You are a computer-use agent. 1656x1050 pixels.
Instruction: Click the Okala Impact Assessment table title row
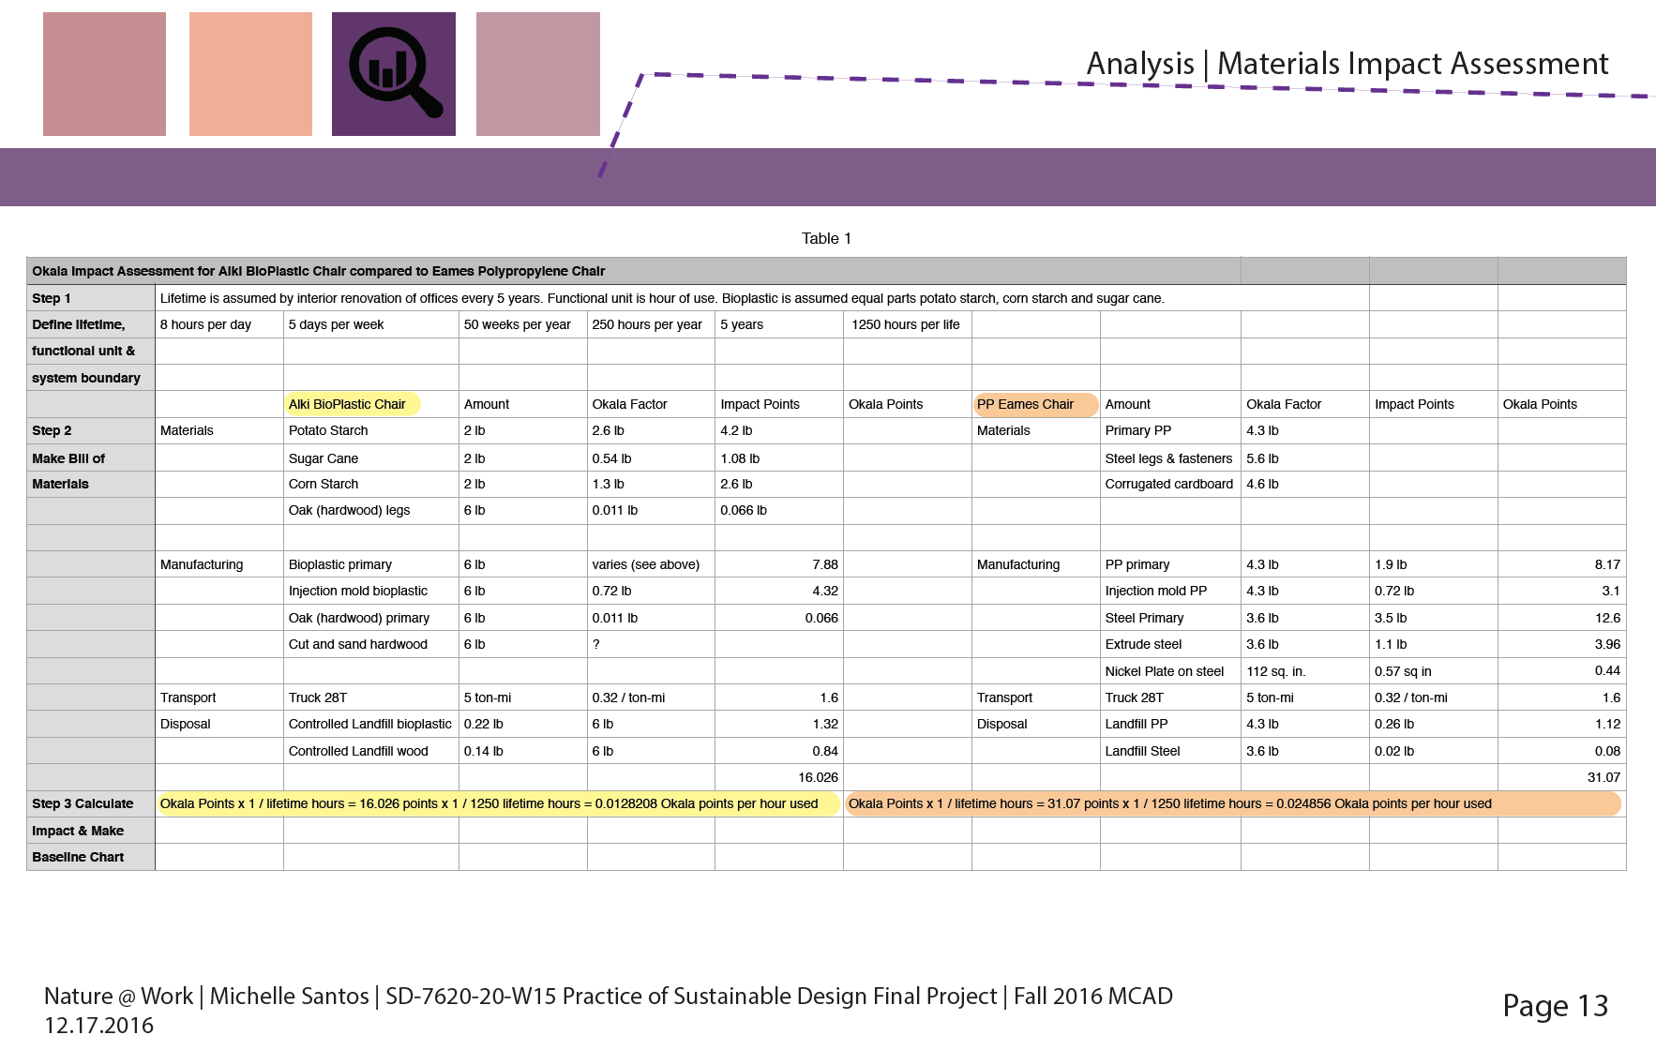click(x=826, y=271)
